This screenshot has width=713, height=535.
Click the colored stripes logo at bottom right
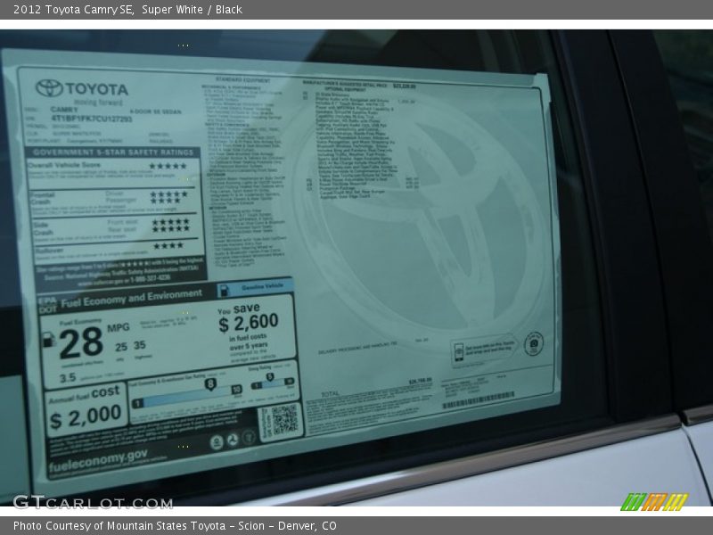654,502
